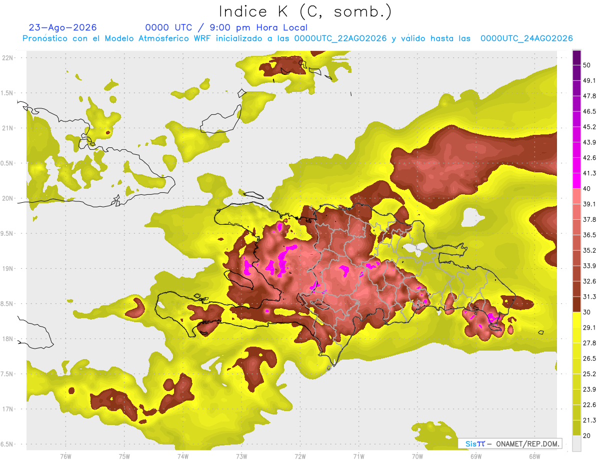The image size is (600, 463).
Task: Click the colorbar value 32.6
Action: pos(589,281)
